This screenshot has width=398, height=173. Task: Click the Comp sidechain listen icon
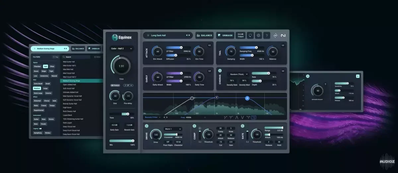[x=200, y=128]
